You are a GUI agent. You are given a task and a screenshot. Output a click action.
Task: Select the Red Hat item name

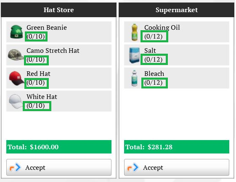click(38, 74)
